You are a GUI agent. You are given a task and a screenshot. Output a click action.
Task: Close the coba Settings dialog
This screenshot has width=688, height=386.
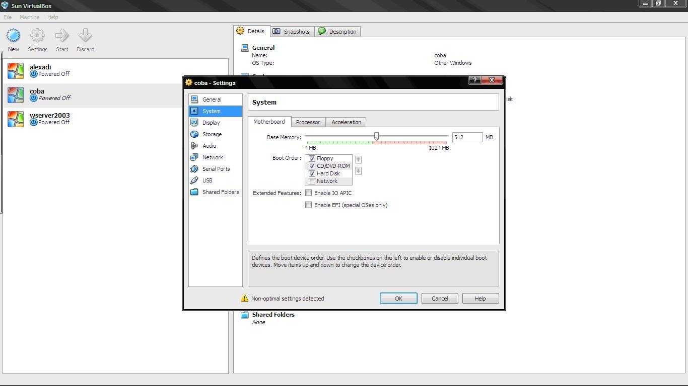[x=492, y=80]
